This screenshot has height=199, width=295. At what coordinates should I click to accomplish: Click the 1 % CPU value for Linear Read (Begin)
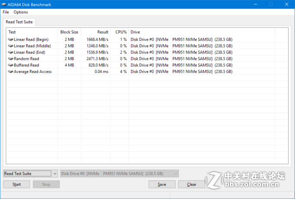pyautogui.click(x=123, y=39)
